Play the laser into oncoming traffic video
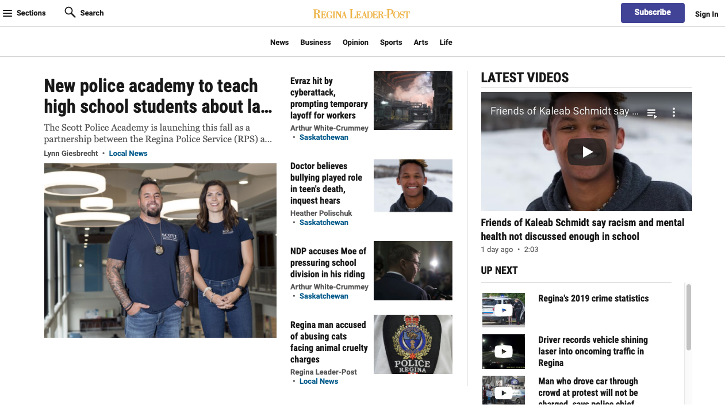The image size is (725, 416). click(503, 352)
